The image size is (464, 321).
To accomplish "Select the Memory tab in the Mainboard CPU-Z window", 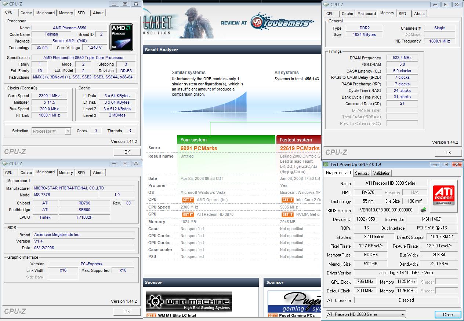I will [x=66, y=173].
